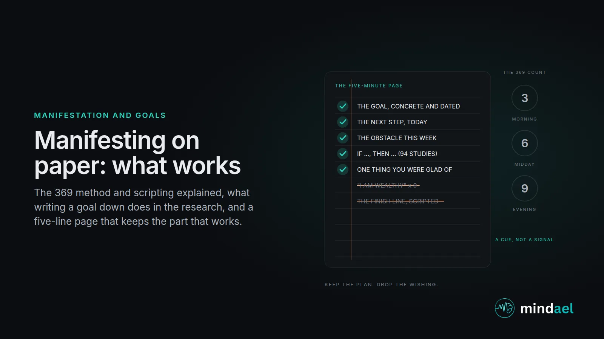Image resolution: width=604 pixels, height=339 pixels.
Task: Select the circled number 9 above 'Evening'
Action: [x=525, y=188]
